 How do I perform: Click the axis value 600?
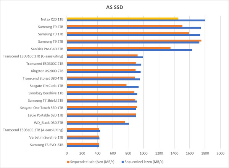pyautogui.click(x=113, y=154)
